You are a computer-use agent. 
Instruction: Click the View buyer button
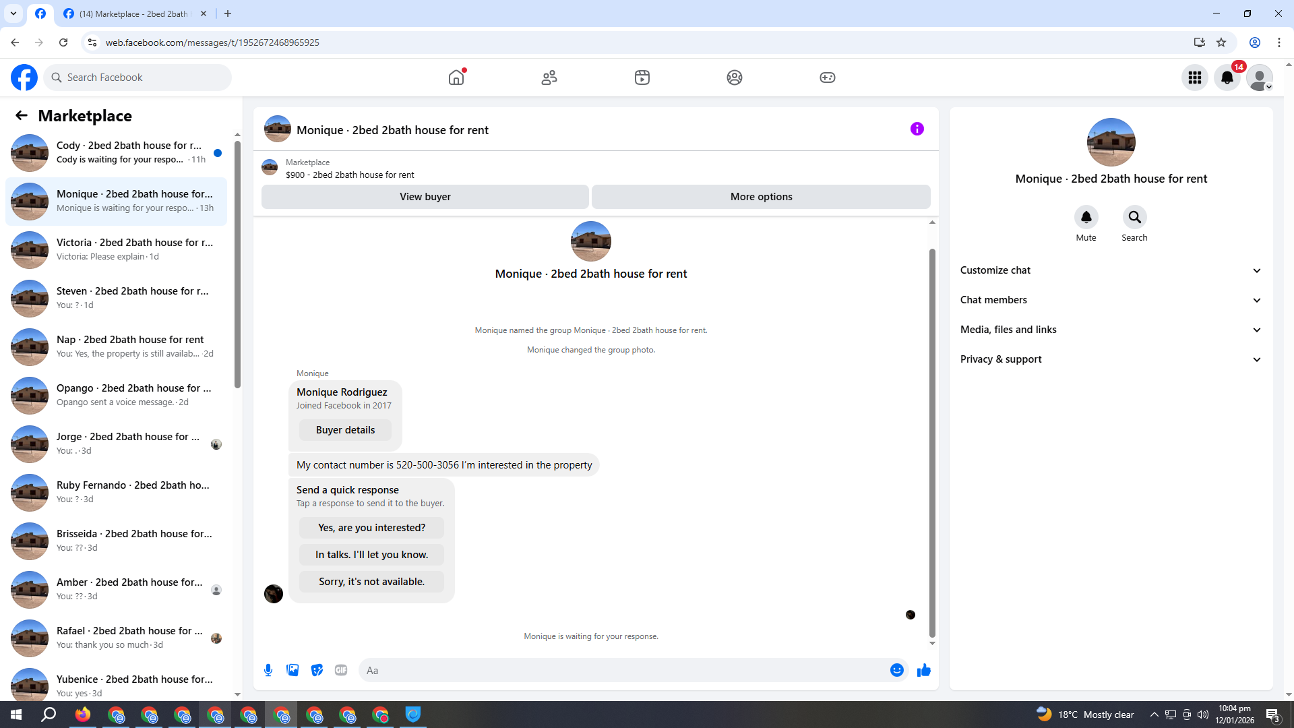[x=425, y=197]
